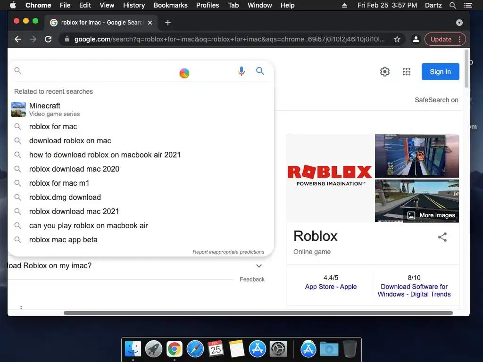483x362 pixels.
Task: Click the More images button
Action: [x=431, y=215]
